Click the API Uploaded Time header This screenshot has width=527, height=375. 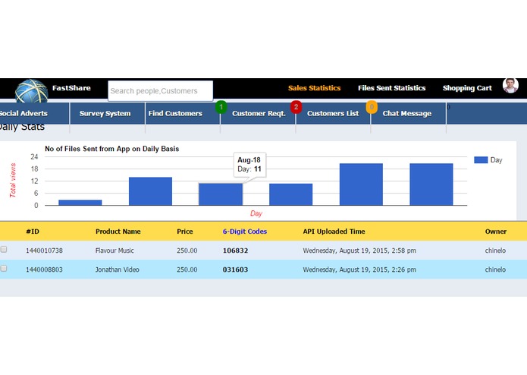pos(334,232)
